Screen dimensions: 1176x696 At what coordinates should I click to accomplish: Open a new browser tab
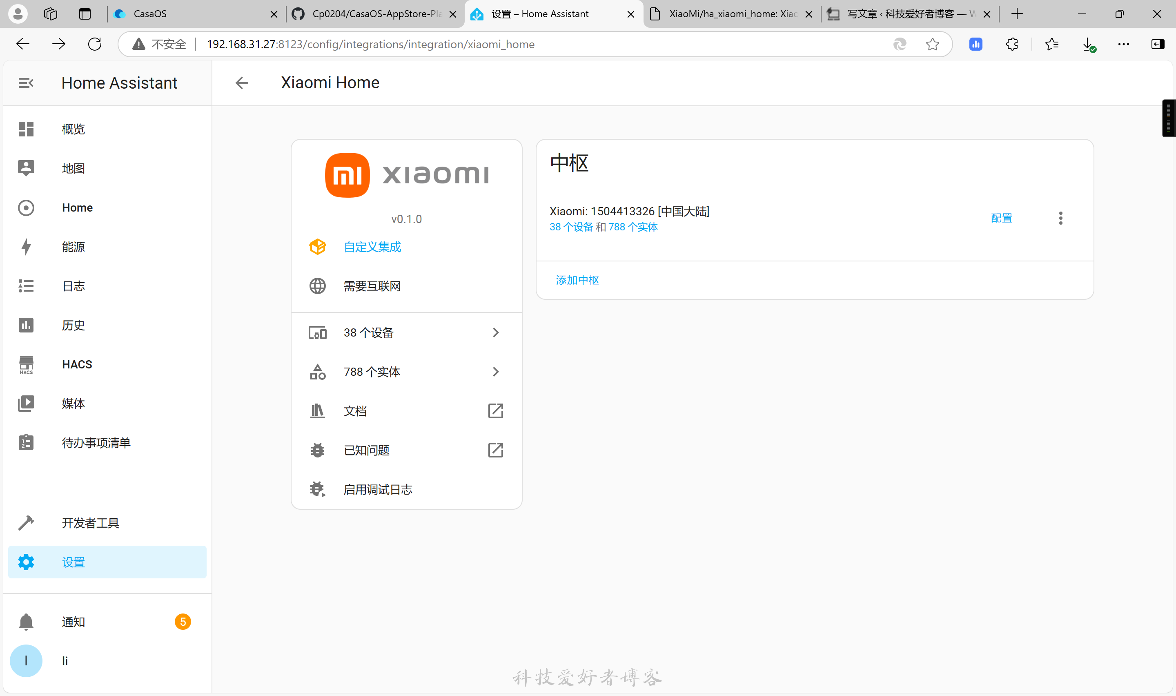click(1017, 14)
